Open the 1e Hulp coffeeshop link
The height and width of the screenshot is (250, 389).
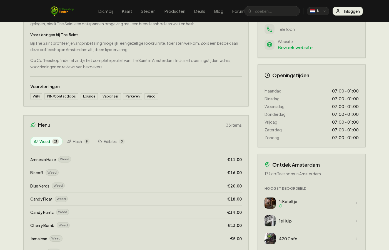point(311,221)
